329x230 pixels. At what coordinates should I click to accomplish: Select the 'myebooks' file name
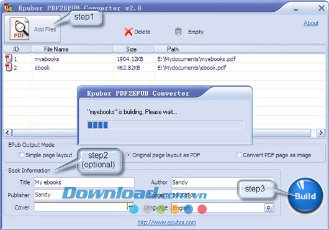47,59
